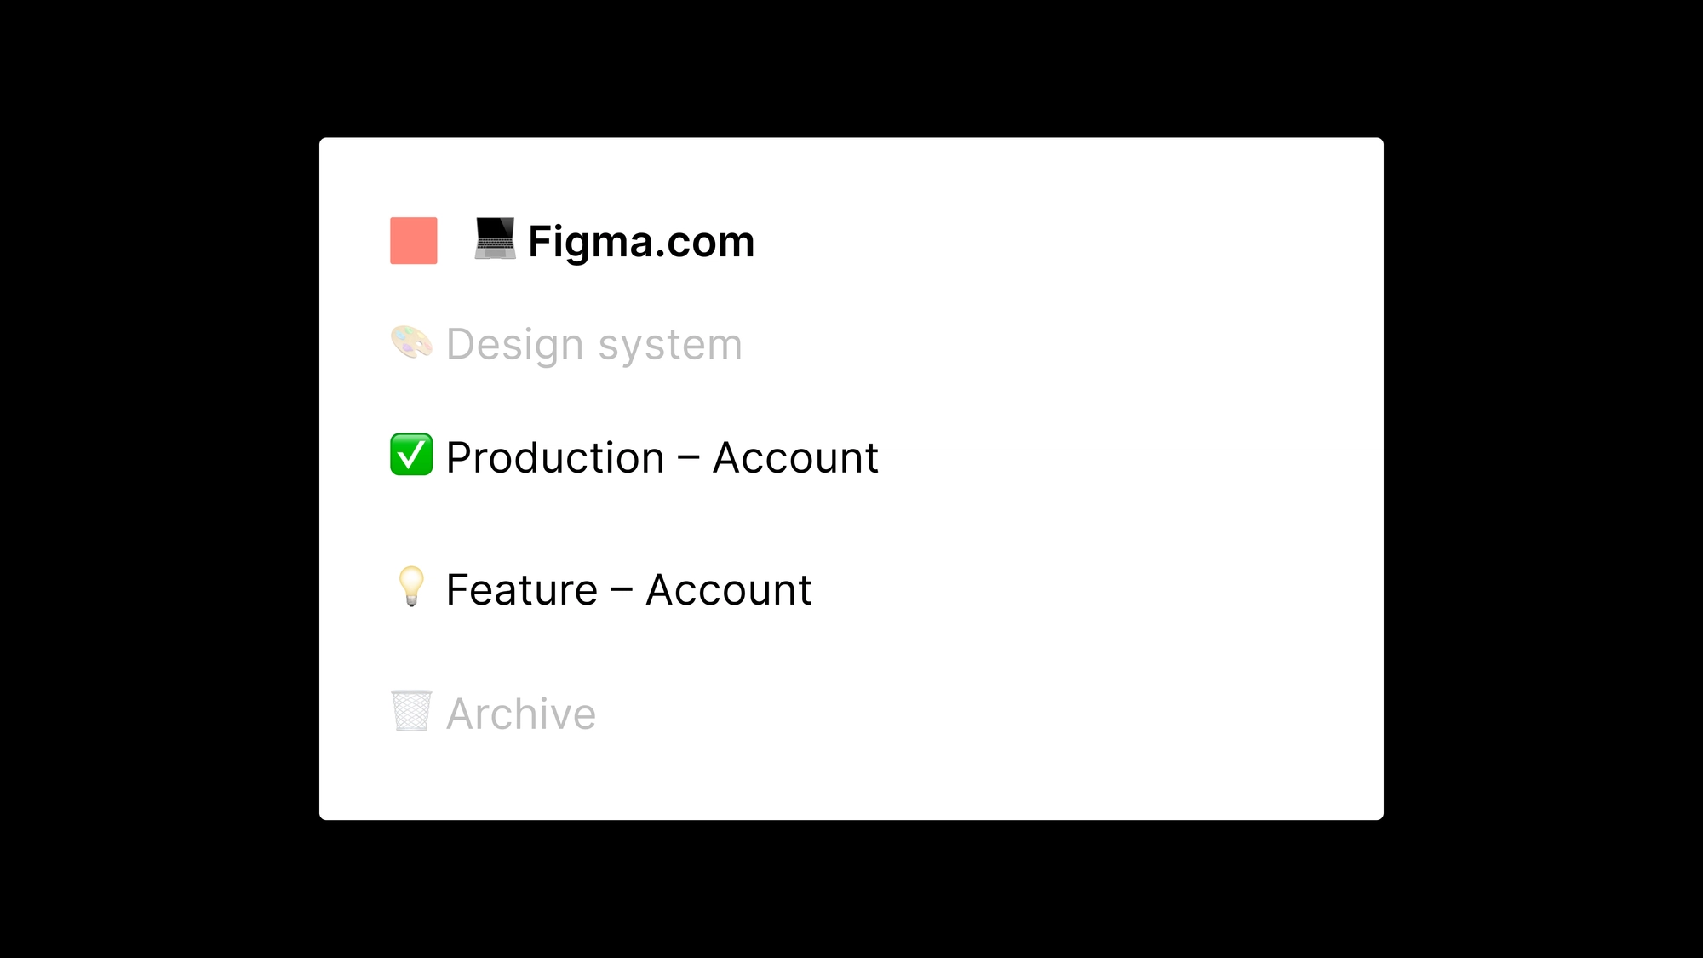Image resolution: width=1703 pixels, height=958 pixels.
Task: Collapse the Feature – Account section
Action: pyautogui.click(x=628, y=589)
